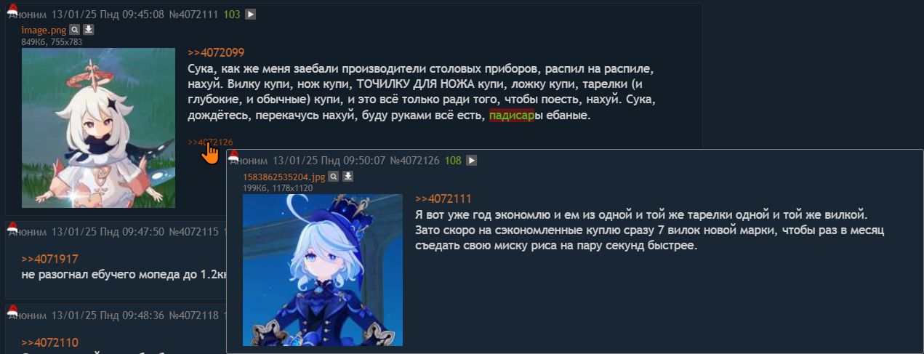Follow quoted reference >>4072110

coord(49,342)
